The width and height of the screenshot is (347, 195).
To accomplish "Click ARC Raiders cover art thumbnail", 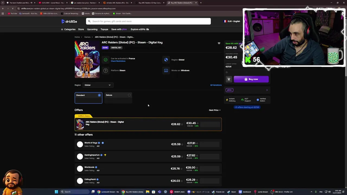I will [87, 59].
